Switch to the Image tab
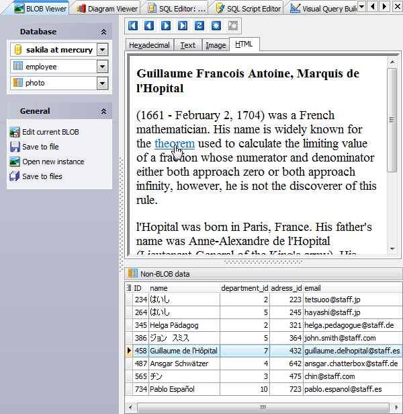The image size is (403, 414). (216, 45)
